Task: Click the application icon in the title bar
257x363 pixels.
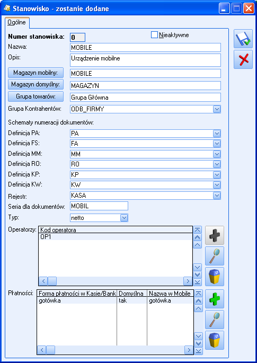Action: click(7, 8)
